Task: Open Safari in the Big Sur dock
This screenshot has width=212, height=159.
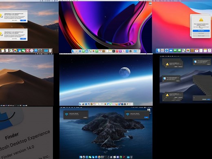Action: [167, 51]
